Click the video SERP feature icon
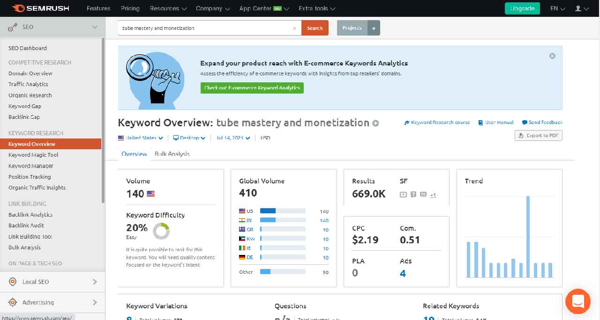Image resolution: width=600 pixels, height=320 pixels. (x=403, y=195)
